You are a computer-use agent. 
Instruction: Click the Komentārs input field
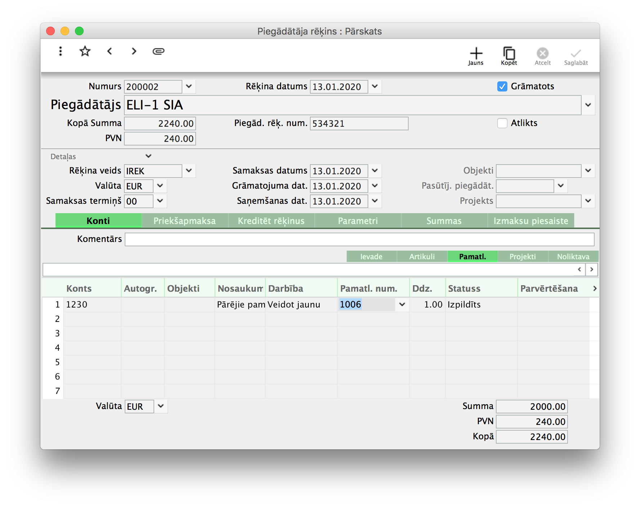tap(360, 239)
